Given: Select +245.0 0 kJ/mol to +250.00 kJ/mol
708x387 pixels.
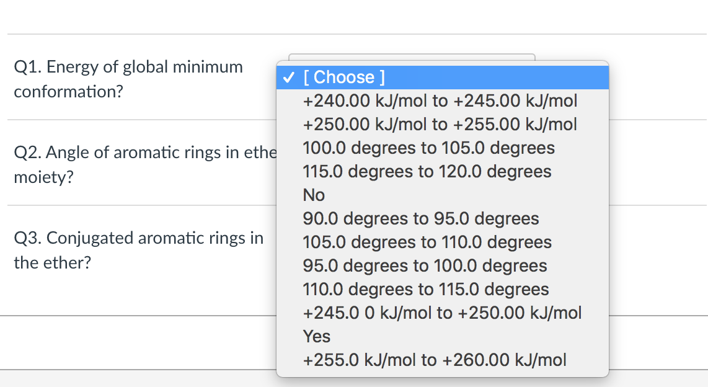Looking at the screenshot, I should click(442, 313).
